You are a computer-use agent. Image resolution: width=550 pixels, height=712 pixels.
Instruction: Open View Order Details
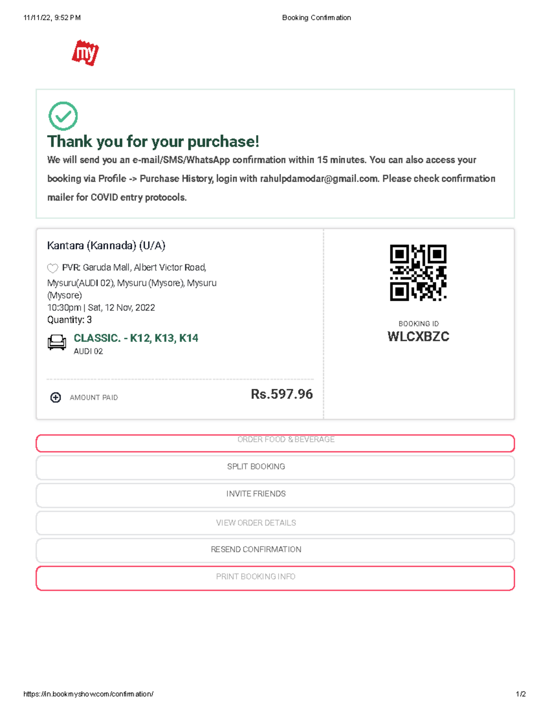(x=275, y=523)
